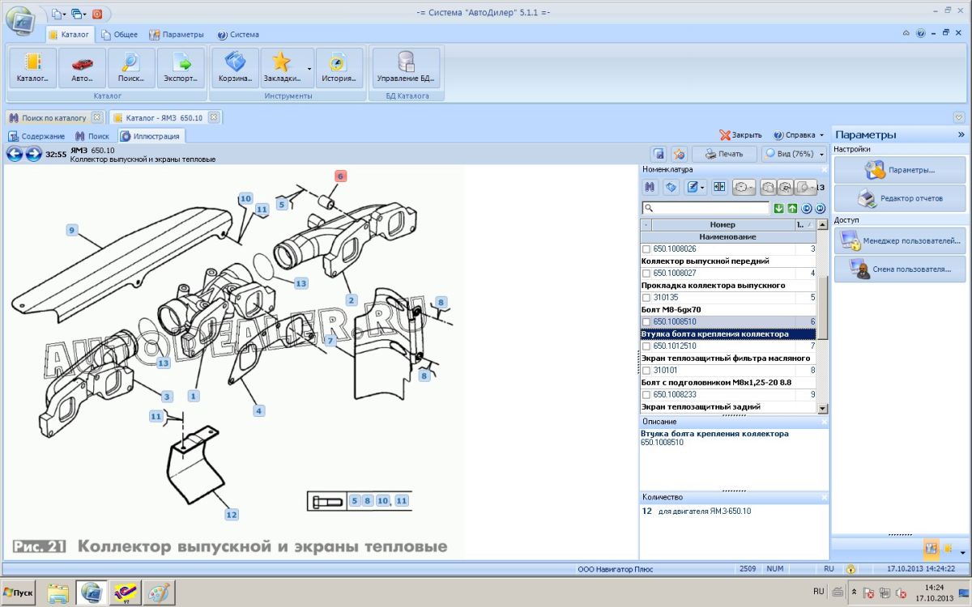Click the blue next-result round button
This screenshot has width=972, height=607.
[820, 208]
